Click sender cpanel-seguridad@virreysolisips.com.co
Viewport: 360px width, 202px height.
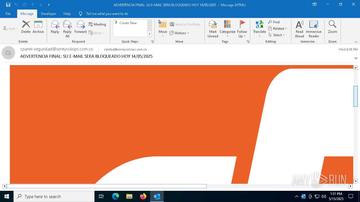coord(57,49)
